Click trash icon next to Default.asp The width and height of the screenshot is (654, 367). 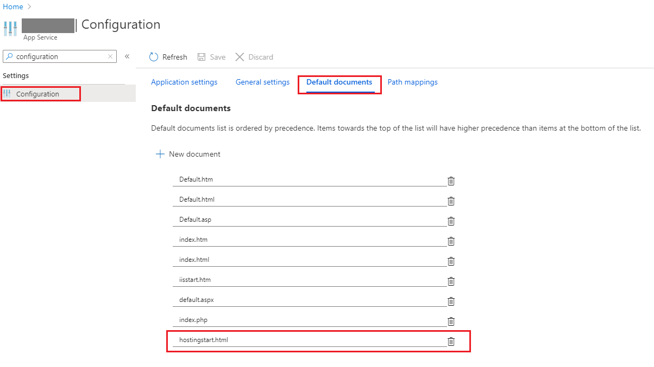[x=451, y=221]
